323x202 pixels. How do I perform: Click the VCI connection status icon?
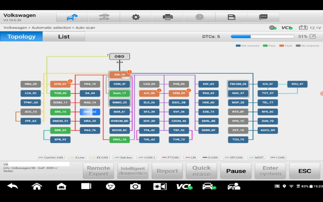click(x=287, y=28)
